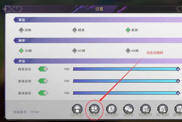Select the 30帧 frame rate

pos(25,51)
